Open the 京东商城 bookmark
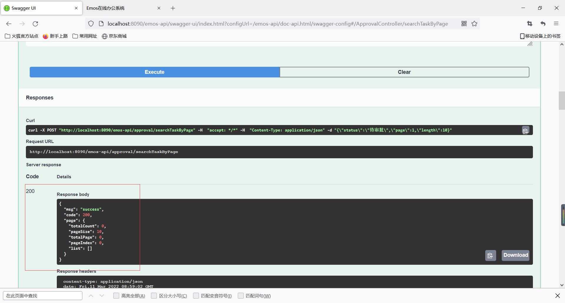 [x=114, y=36]
